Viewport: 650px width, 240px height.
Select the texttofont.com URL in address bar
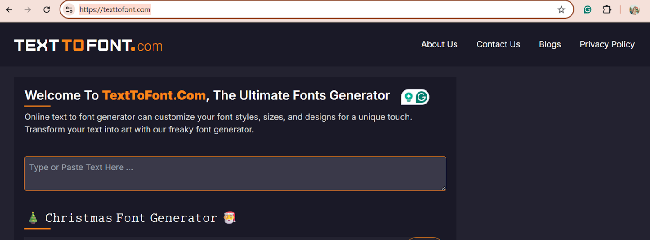[x=115, y=9]
